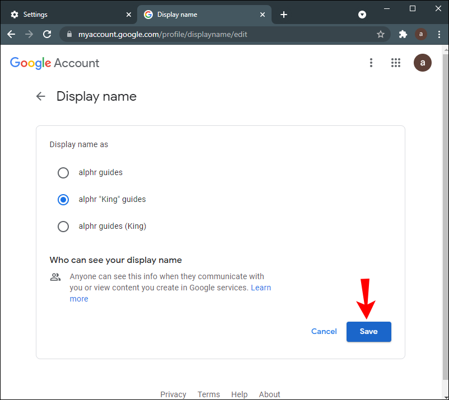
Task: Select the alphr "King" guides radio option
Action: tap(63, 199)
